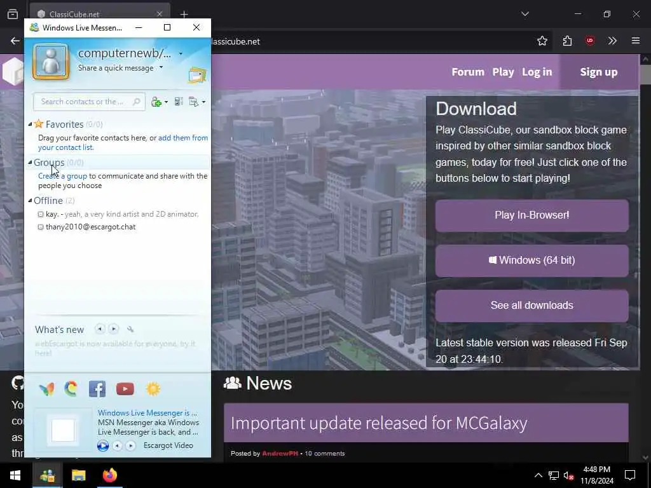Click the Windows Live Messenger is... headline link
This screenshot has height=488, width=651.
[147, 413]
